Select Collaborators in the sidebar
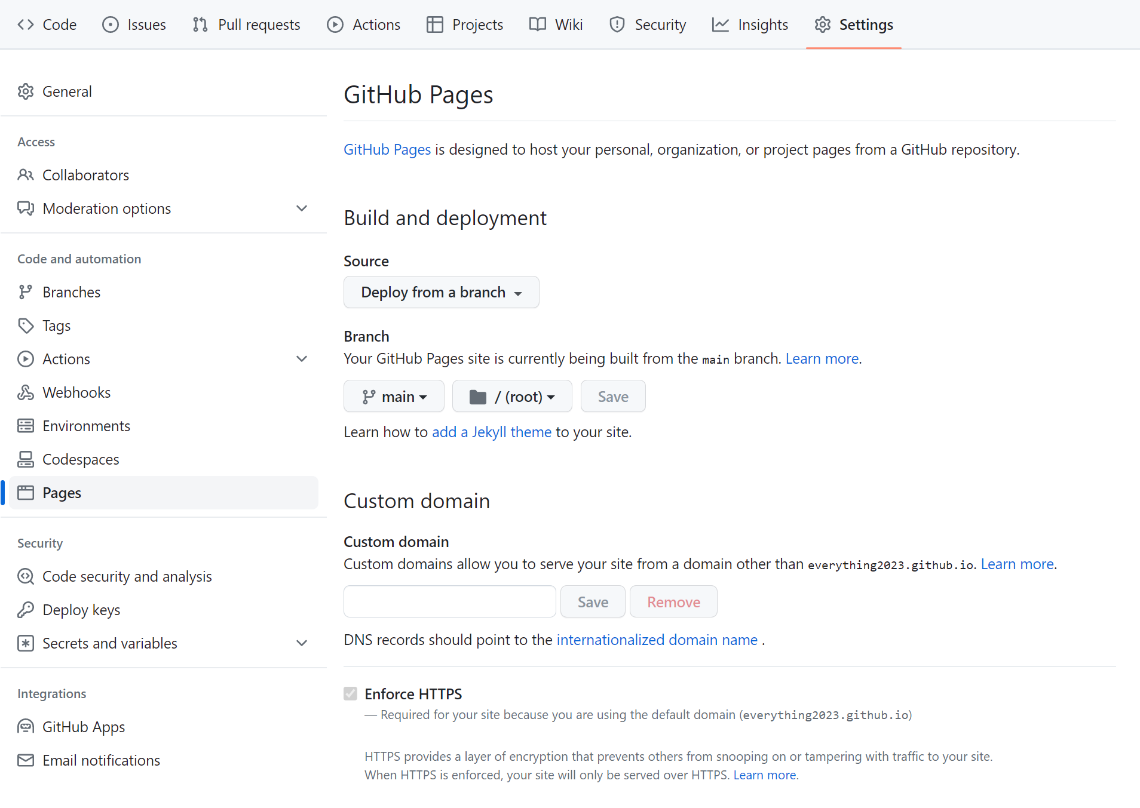Viewport: 1140px width, 808px height. [x=164, y=175]
